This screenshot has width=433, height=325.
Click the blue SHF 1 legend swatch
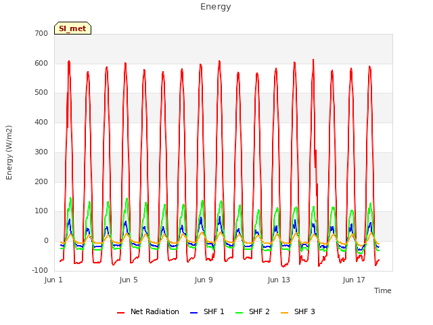point(194,313)
